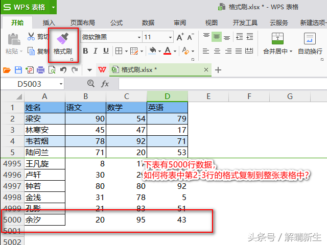Click the clear formatting eraser icon
327x245 pixels.
(x=185, y=51)
